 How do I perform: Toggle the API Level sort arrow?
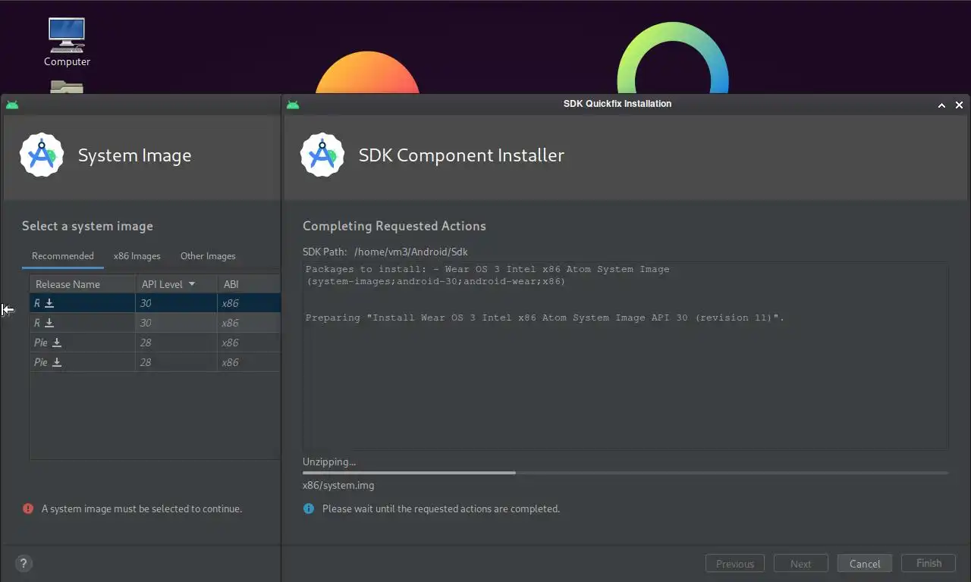pyautogui.click(x=192, y=284)
